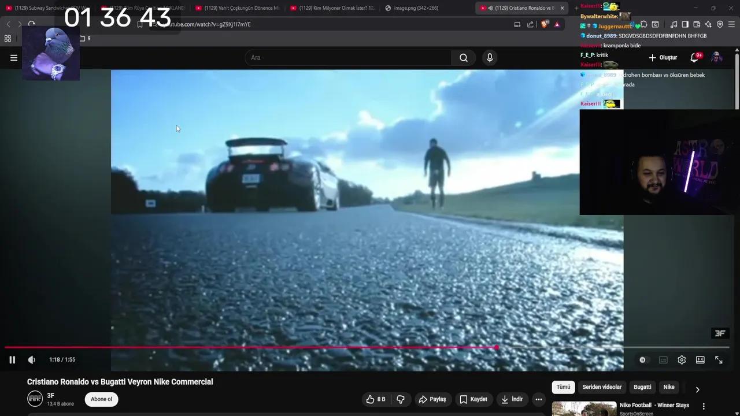Download video via the 'İndir' button
Image resolution: width=740 pixels, height=416 pixels.
click(512, 399)
